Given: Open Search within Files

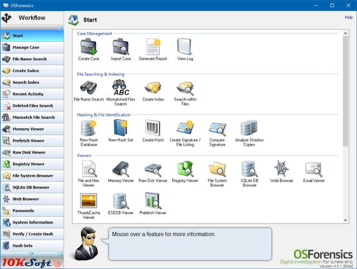Looking at the screenshot, I should [x=185, y=88].
